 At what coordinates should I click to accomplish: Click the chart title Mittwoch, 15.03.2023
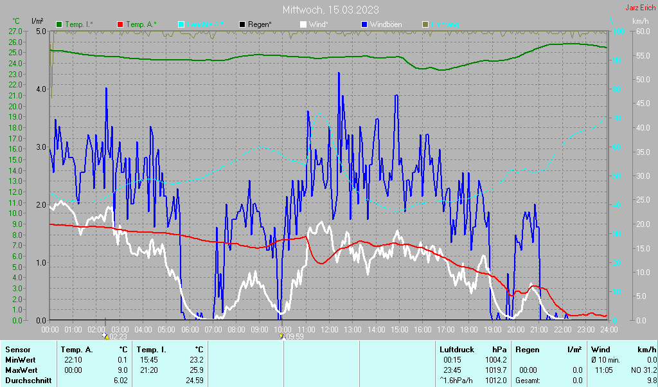coord(330,10)
